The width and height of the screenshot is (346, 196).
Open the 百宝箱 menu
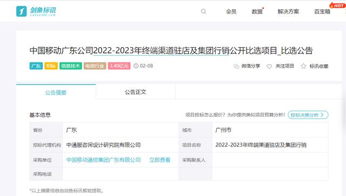click(x=322, y=11)
